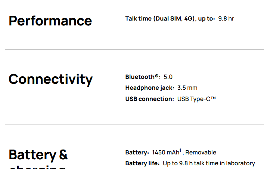264x169 pixels.
Task: Select the 3.5 mm headphone jack value
Action: click(187, 88)
